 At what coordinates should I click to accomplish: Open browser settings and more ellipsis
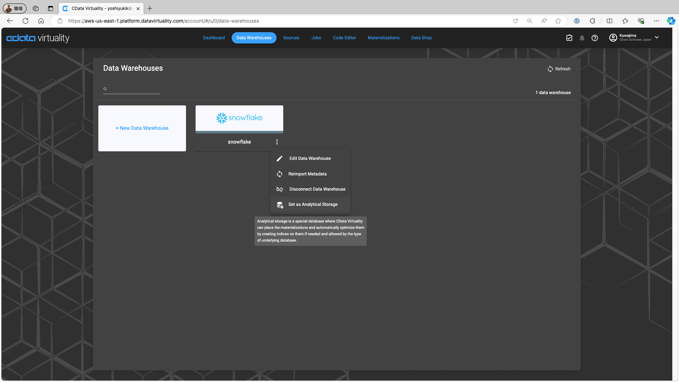coord(656,21)
